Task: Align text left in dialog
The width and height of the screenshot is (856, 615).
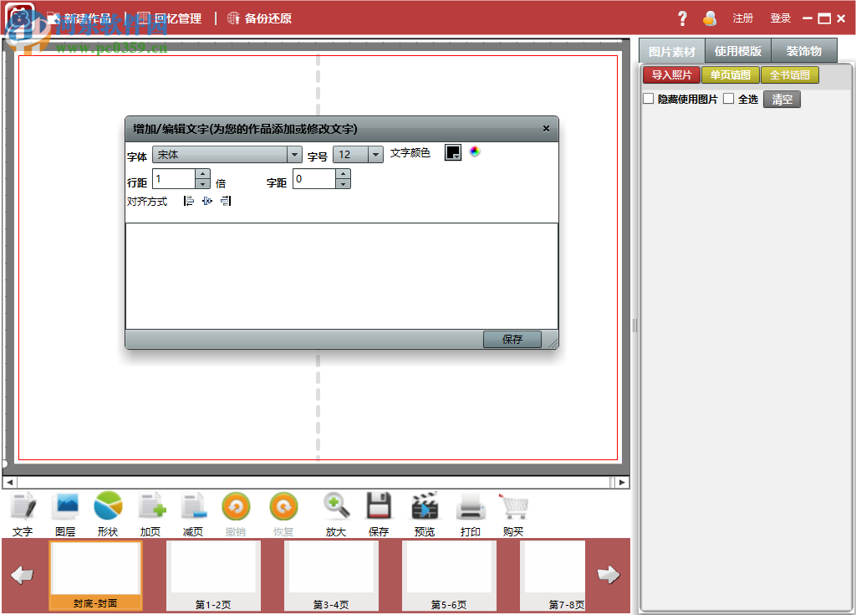Action: pyautogui.click(x=188, y=201)
